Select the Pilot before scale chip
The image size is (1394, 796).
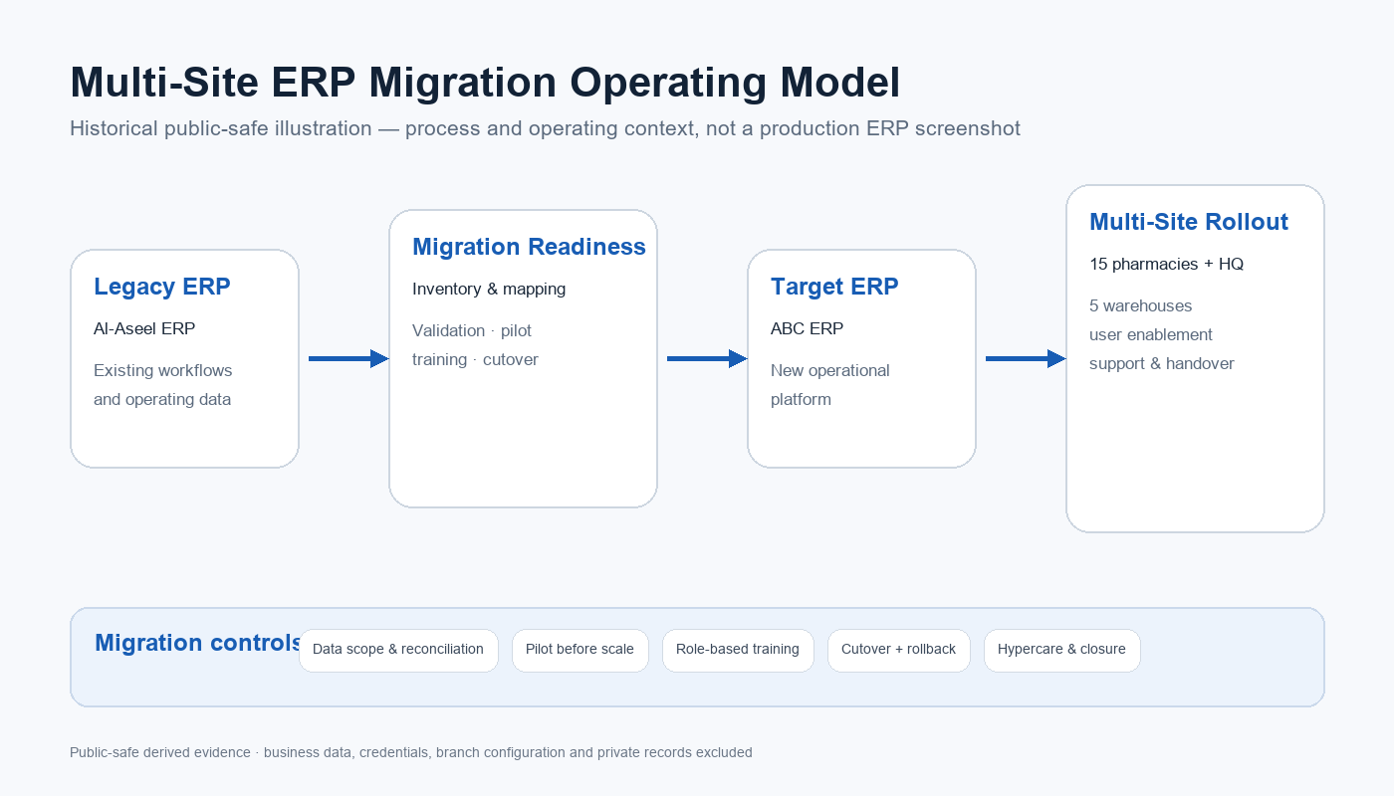pyautogui.click(x=581, y=651)
